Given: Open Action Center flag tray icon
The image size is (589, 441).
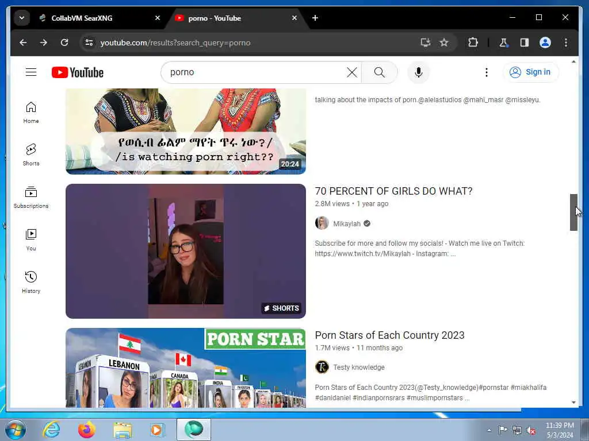Looking at the screenshot, I should [503, 430].
